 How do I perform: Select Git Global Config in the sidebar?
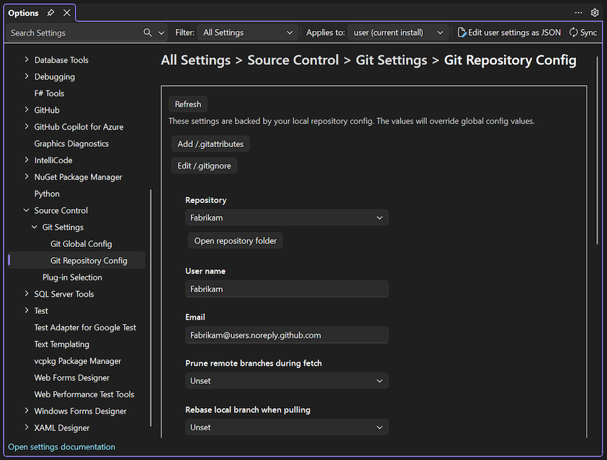pyautogui.click(x=81, y=243)
